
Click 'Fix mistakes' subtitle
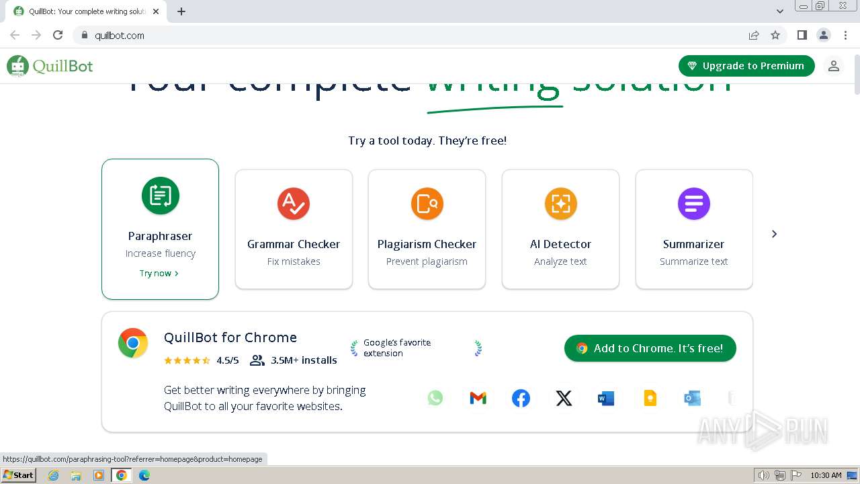(x=294, y=261)
